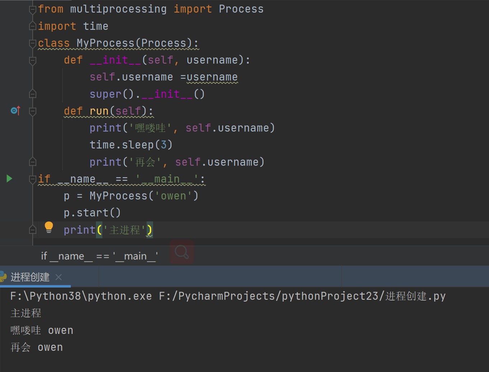This screenshot has width=489, height=372.
Task: Click the overriding method gutter icon beside run
Action: point(15,111)
